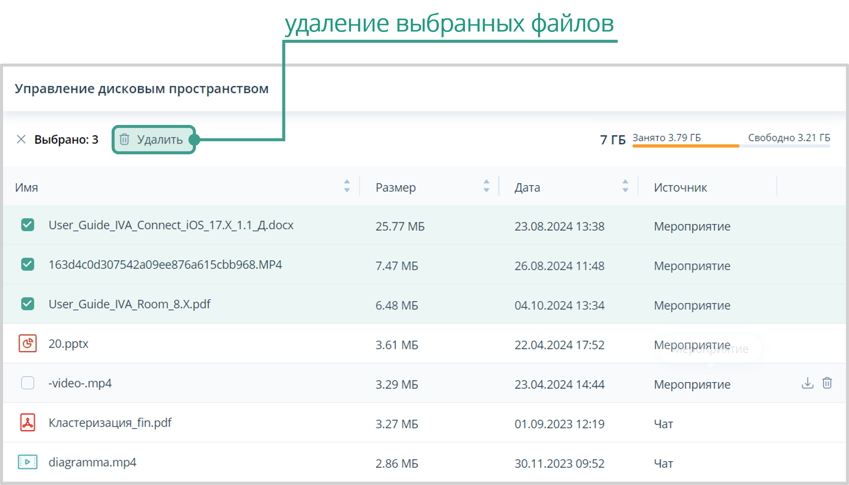Click the Кластеризация_fin.pdf file name
The width and height of the screenshot is (849, 485).
click(110, 423)
